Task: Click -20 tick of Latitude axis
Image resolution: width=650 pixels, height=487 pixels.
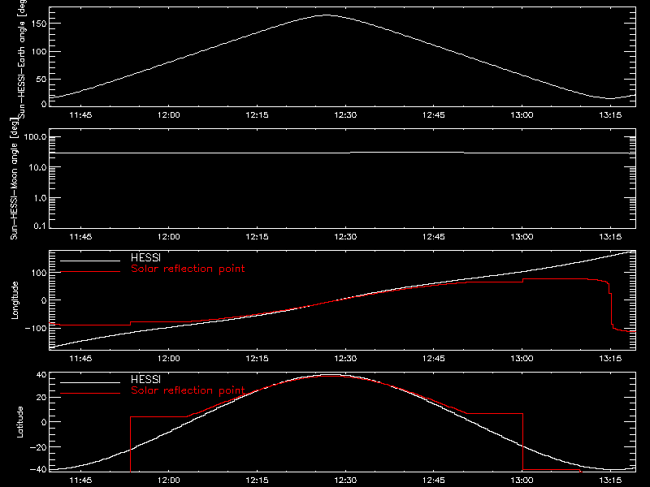Action: pos(38,447)
